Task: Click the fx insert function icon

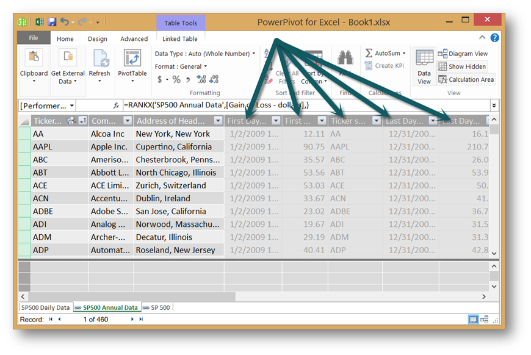Action: 116,106
